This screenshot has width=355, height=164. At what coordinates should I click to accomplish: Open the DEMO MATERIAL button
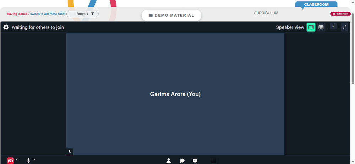tap(171, 15)
